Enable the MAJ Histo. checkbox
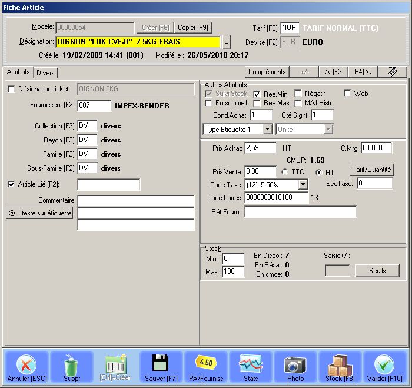The height and width of the screenshot is (388, 412). [298, 103]
